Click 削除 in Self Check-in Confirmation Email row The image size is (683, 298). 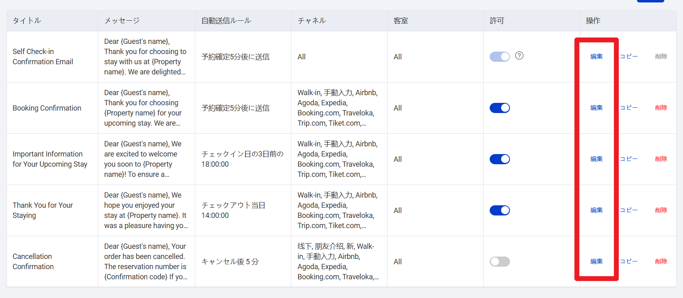tap(661, 57)
